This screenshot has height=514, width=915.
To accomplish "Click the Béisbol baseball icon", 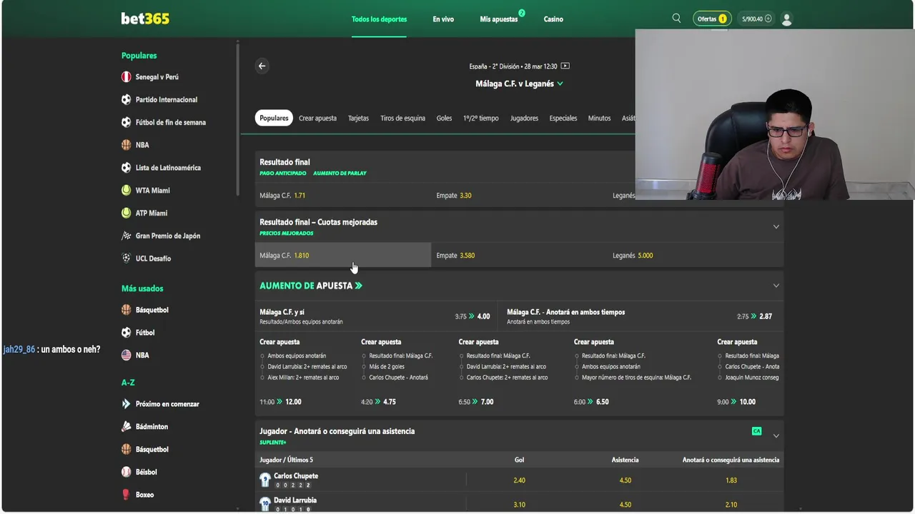I will click(x=126, y=472).
